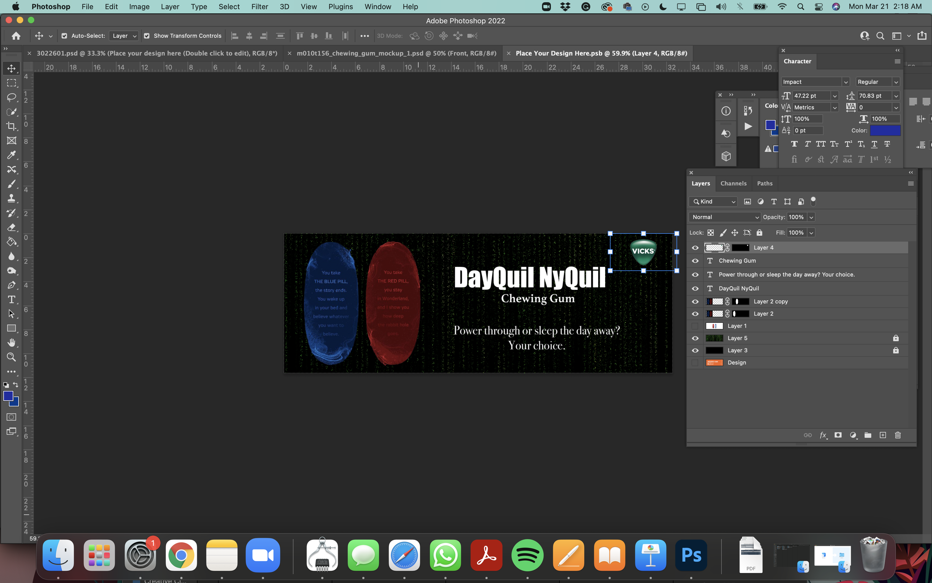
Task: Hide Layer 2 copy visibility eye
Action: [x=695, y=301]
